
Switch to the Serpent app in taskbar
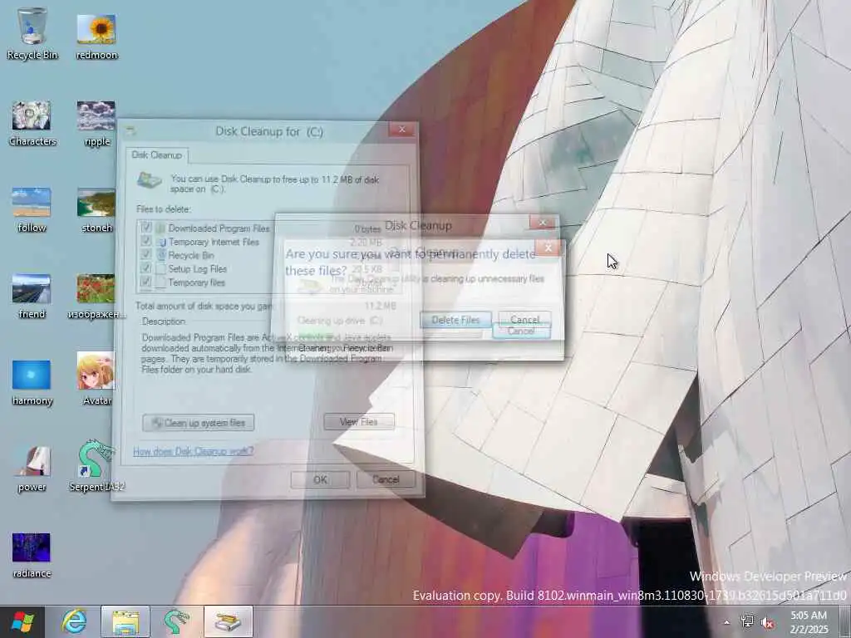177,621
